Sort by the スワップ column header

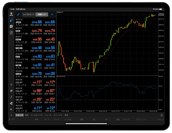click(x=126, y=119)
